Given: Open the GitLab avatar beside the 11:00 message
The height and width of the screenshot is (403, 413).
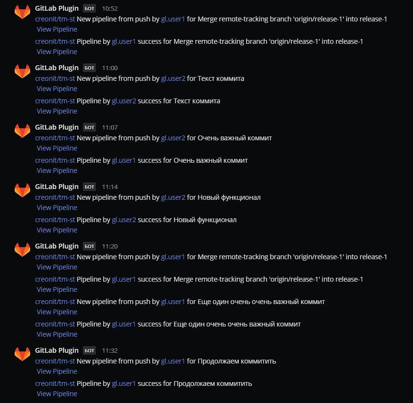Looking at the screenshot, I should 22,72.
